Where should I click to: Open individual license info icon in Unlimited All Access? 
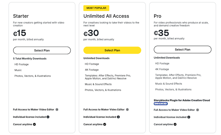[118, 117]
